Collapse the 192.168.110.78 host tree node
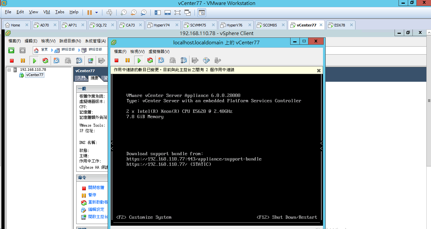This screenshot has width=431, height=229. (9, 70)
